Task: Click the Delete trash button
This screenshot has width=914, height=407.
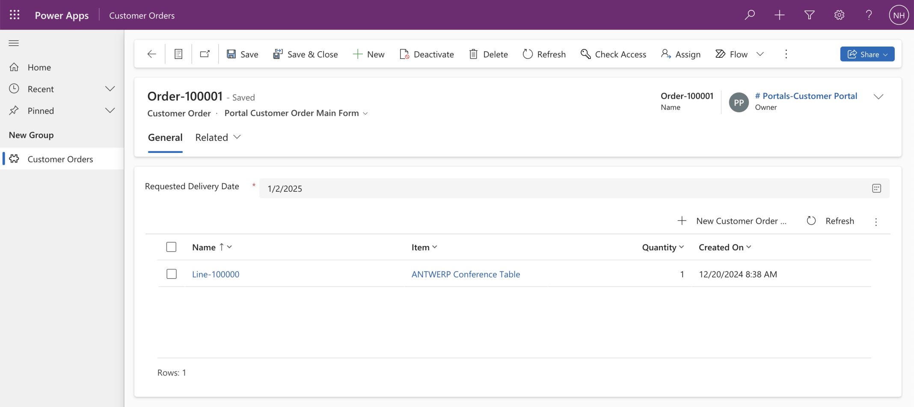Action: (488, 54)
